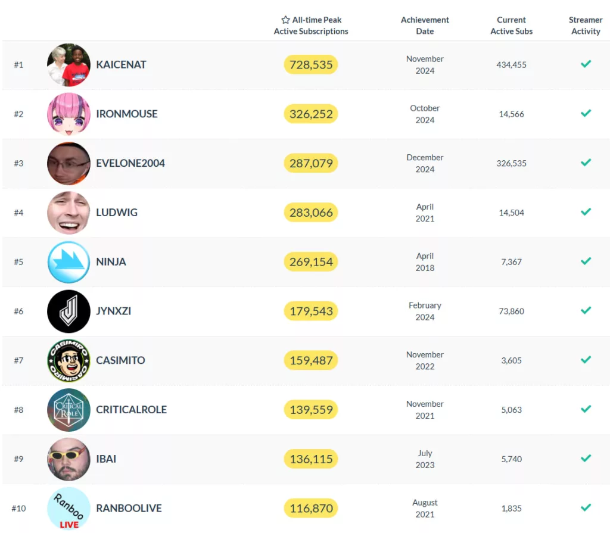Screen dimensions: 610x533
Task: Select the NINJA blue logo avatar
Action: [x=69, y=262]
